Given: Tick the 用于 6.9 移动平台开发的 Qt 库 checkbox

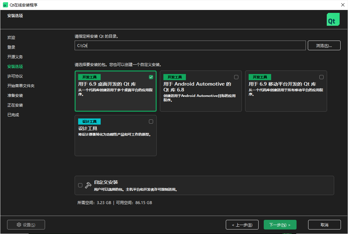Looking at the screenshot, I should pos(321,77).
